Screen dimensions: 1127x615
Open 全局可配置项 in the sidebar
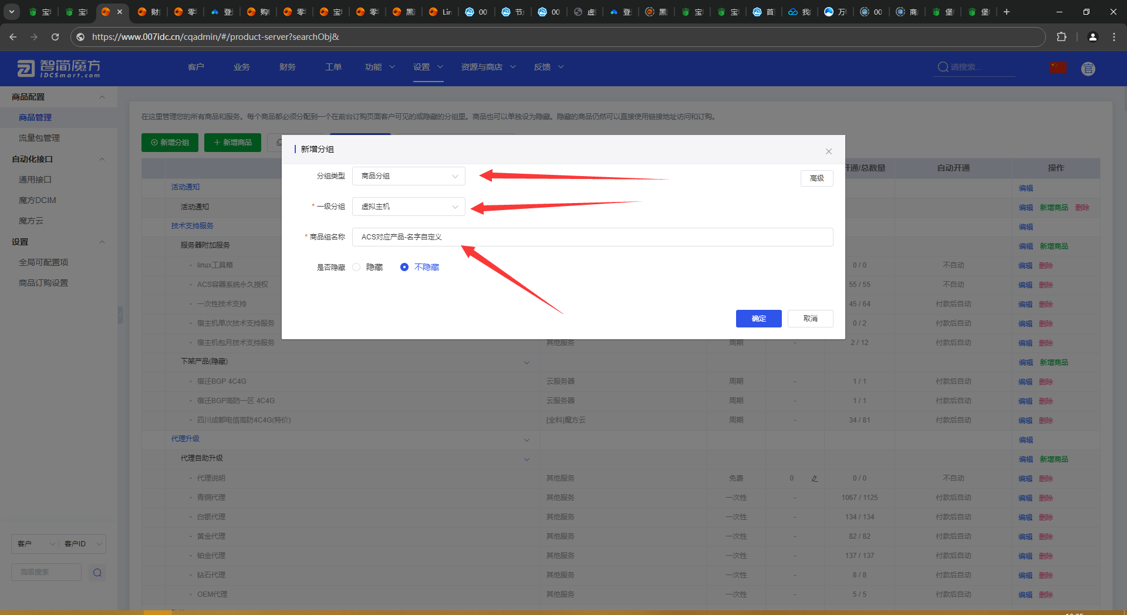click(x=43, y=262)
